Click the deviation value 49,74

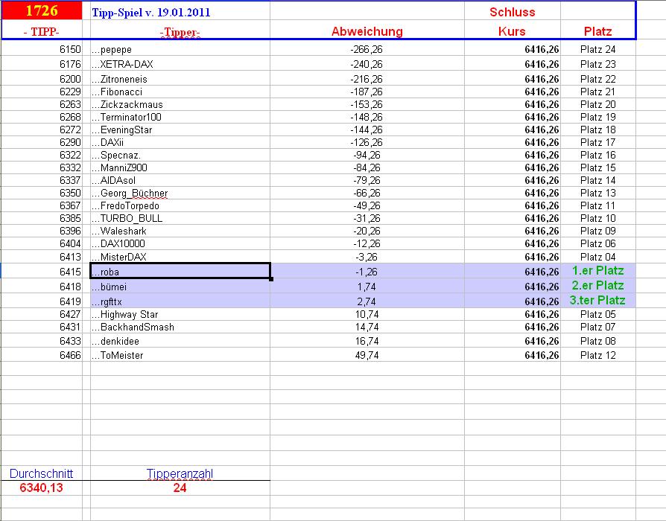click(367, 355)
